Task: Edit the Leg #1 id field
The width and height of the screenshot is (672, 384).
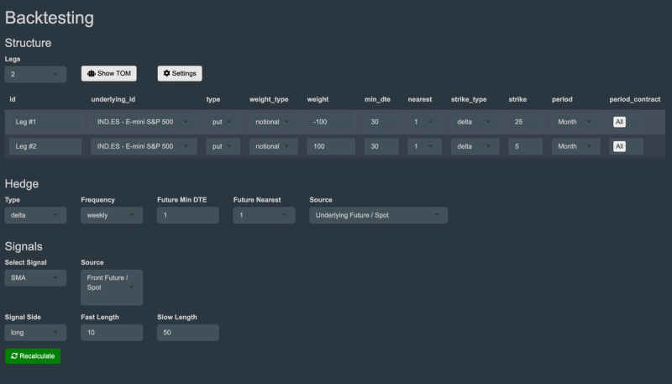Action: (x=45, y=122)
